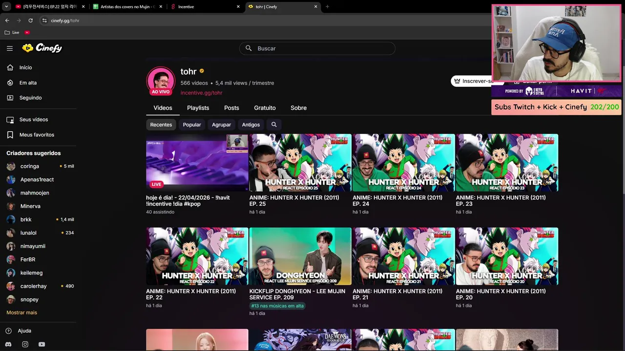Viewport: 625px width, 351px height.
Task: Click the Início home icon in sidebar
Action: tap(10, 67)
